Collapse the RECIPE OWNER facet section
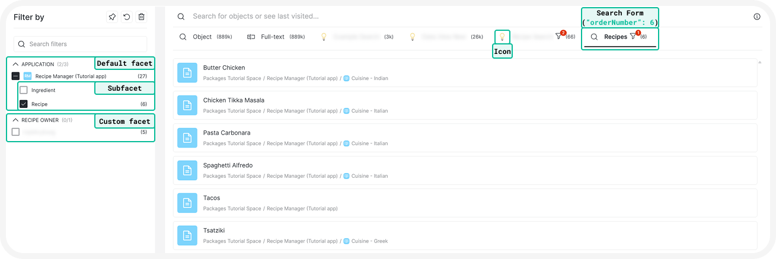Viewport: 776px width, 259px height. coord(16,120)
